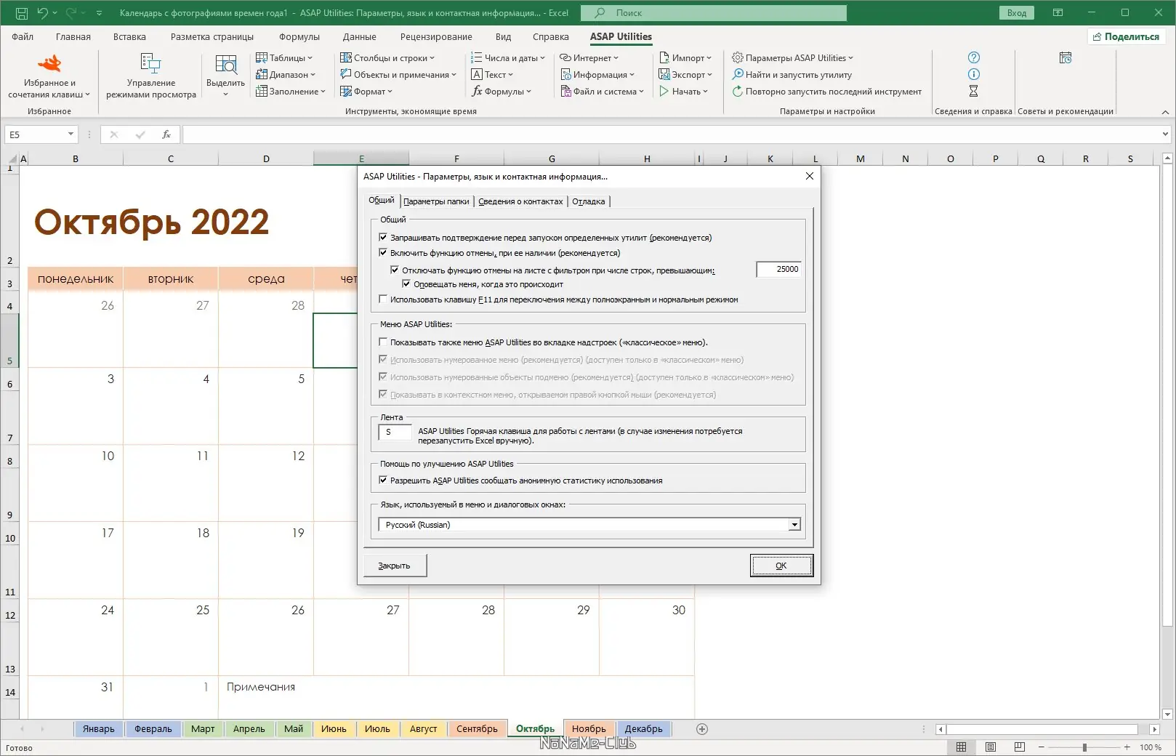The image size is (1176, 756).
Task: Expand the Параметры ASAP Utilities menu
Action: click(x=792, y=57)
